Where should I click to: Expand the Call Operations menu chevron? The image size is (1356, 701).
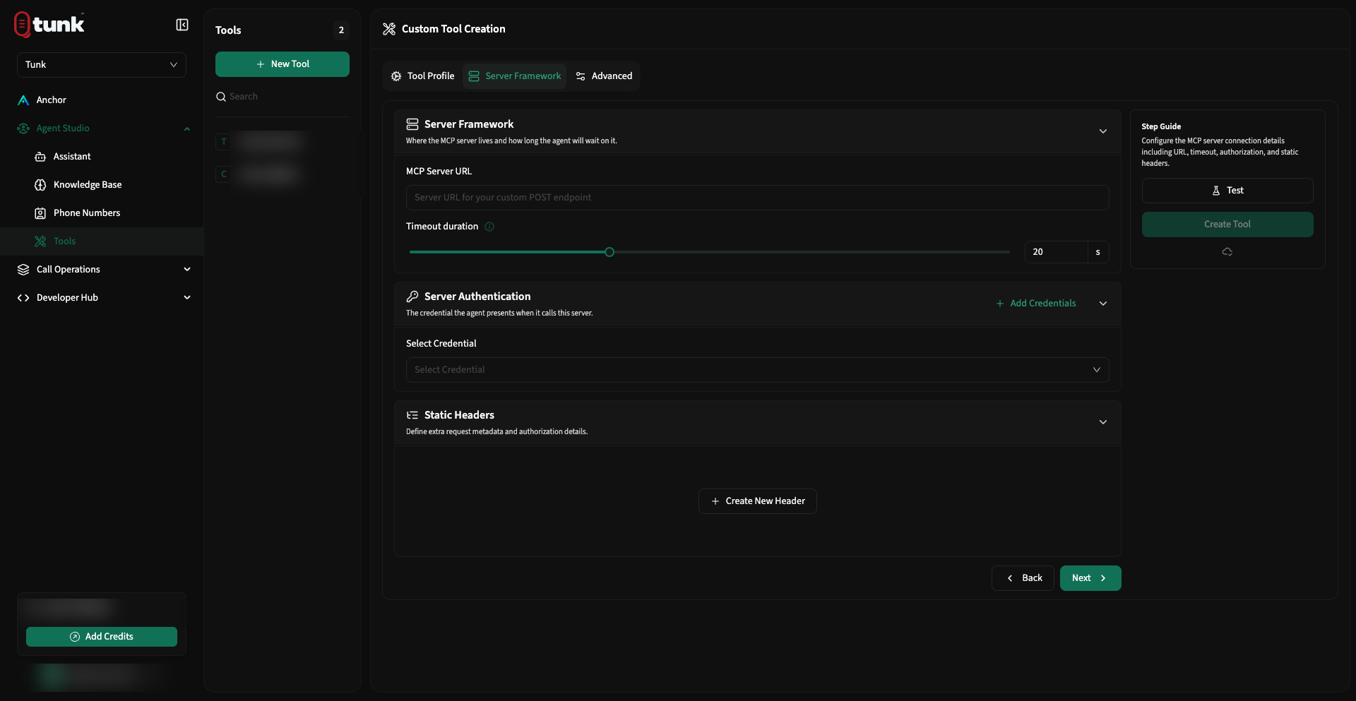(187, 270)
